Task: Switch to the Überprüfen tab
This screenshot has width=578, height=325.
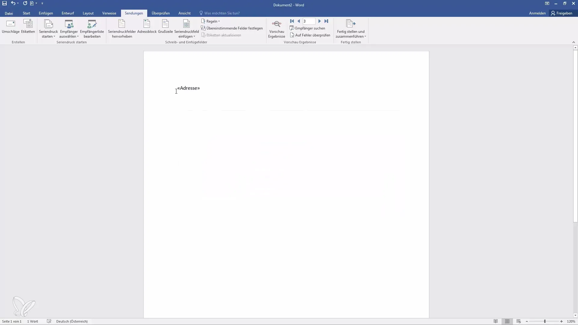Action: 161,13
